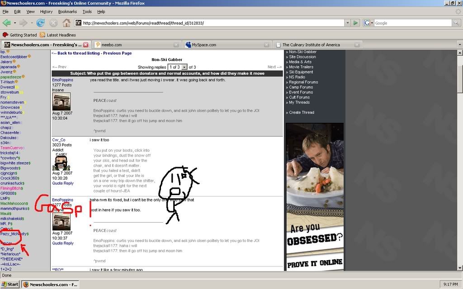Viewport: 463px width, 289px height.
Task: Click the browser Back arrow button
Action: point(7,23)
